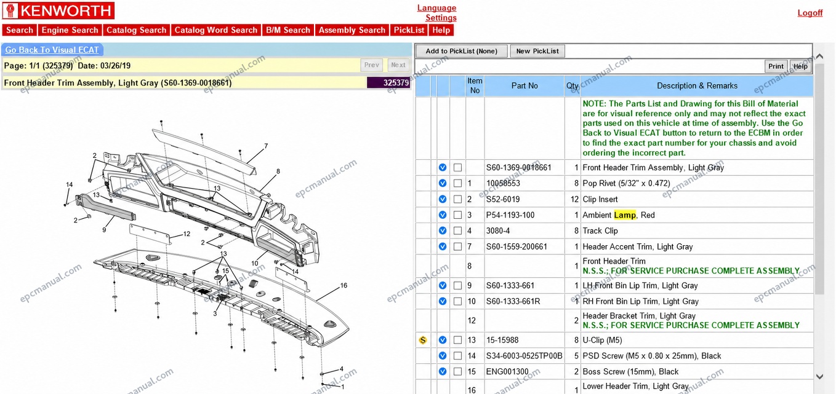Follow the Go Back To Visual ECAT link

[x=52, y=50]
